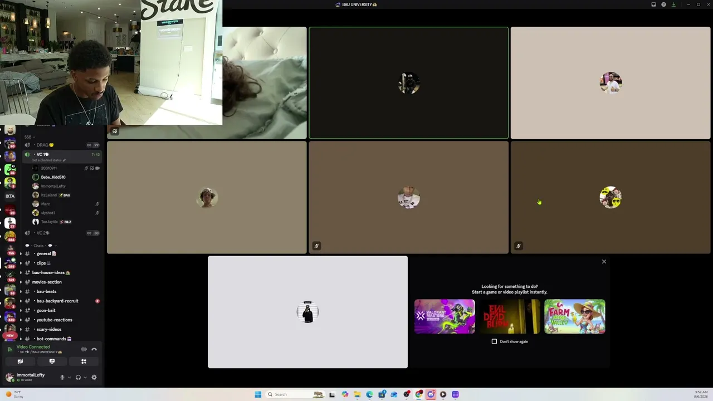This screenshot has width=713, height=401.
Task: Toggle noise suppression icon
Action: [x=84, y=349]
